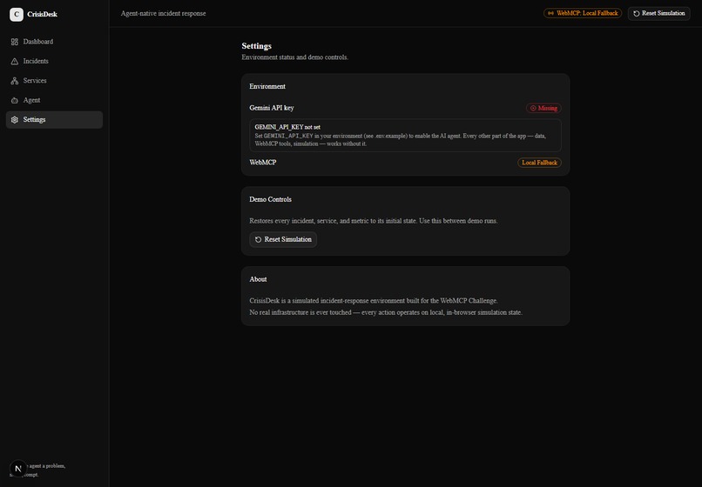The width and height of the screenshot is (702, 487).
Task: Click the CrisisDesk brand name
Action: (x=42, y=14)
